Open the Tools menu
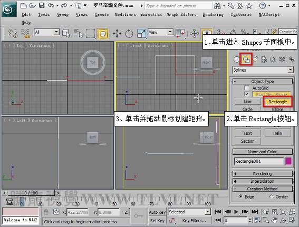The image size is (299, 227). coord(44,14)
